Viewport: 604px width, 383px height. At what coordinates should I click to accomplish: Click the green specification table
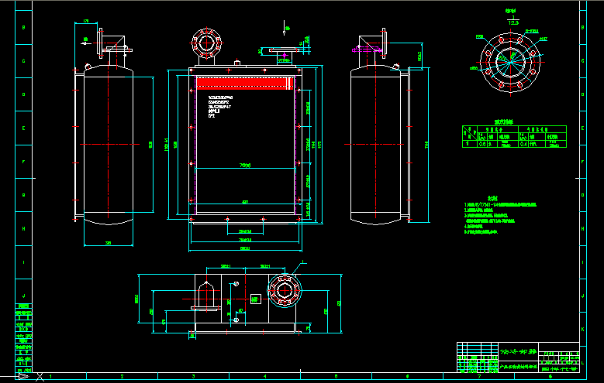(x=514, y=135)
